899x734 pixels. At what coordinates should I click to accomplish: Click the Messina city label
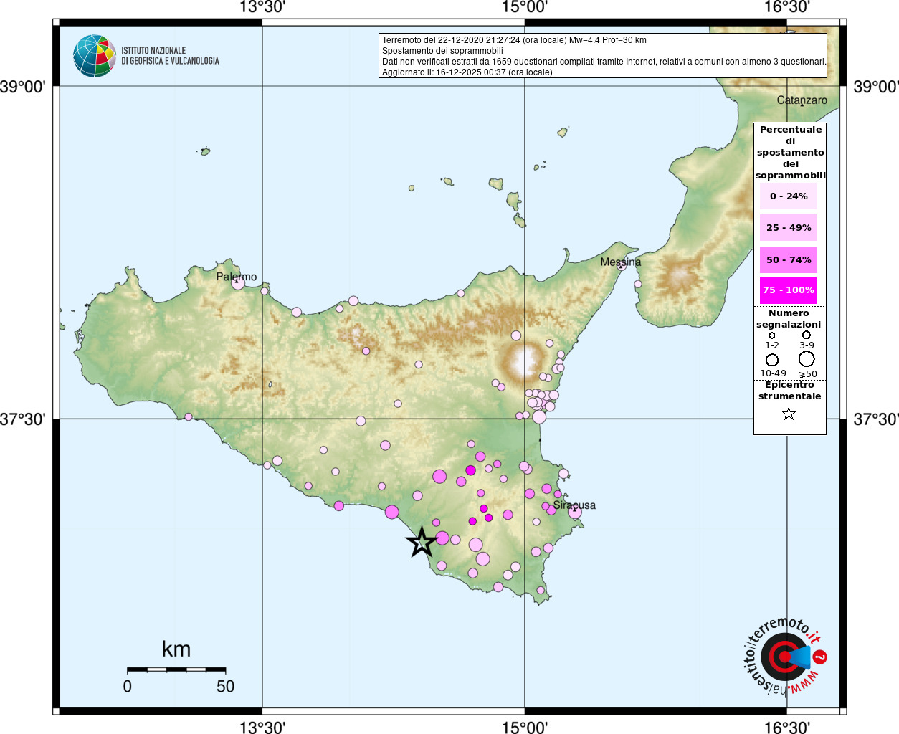(x=621, y=262)
